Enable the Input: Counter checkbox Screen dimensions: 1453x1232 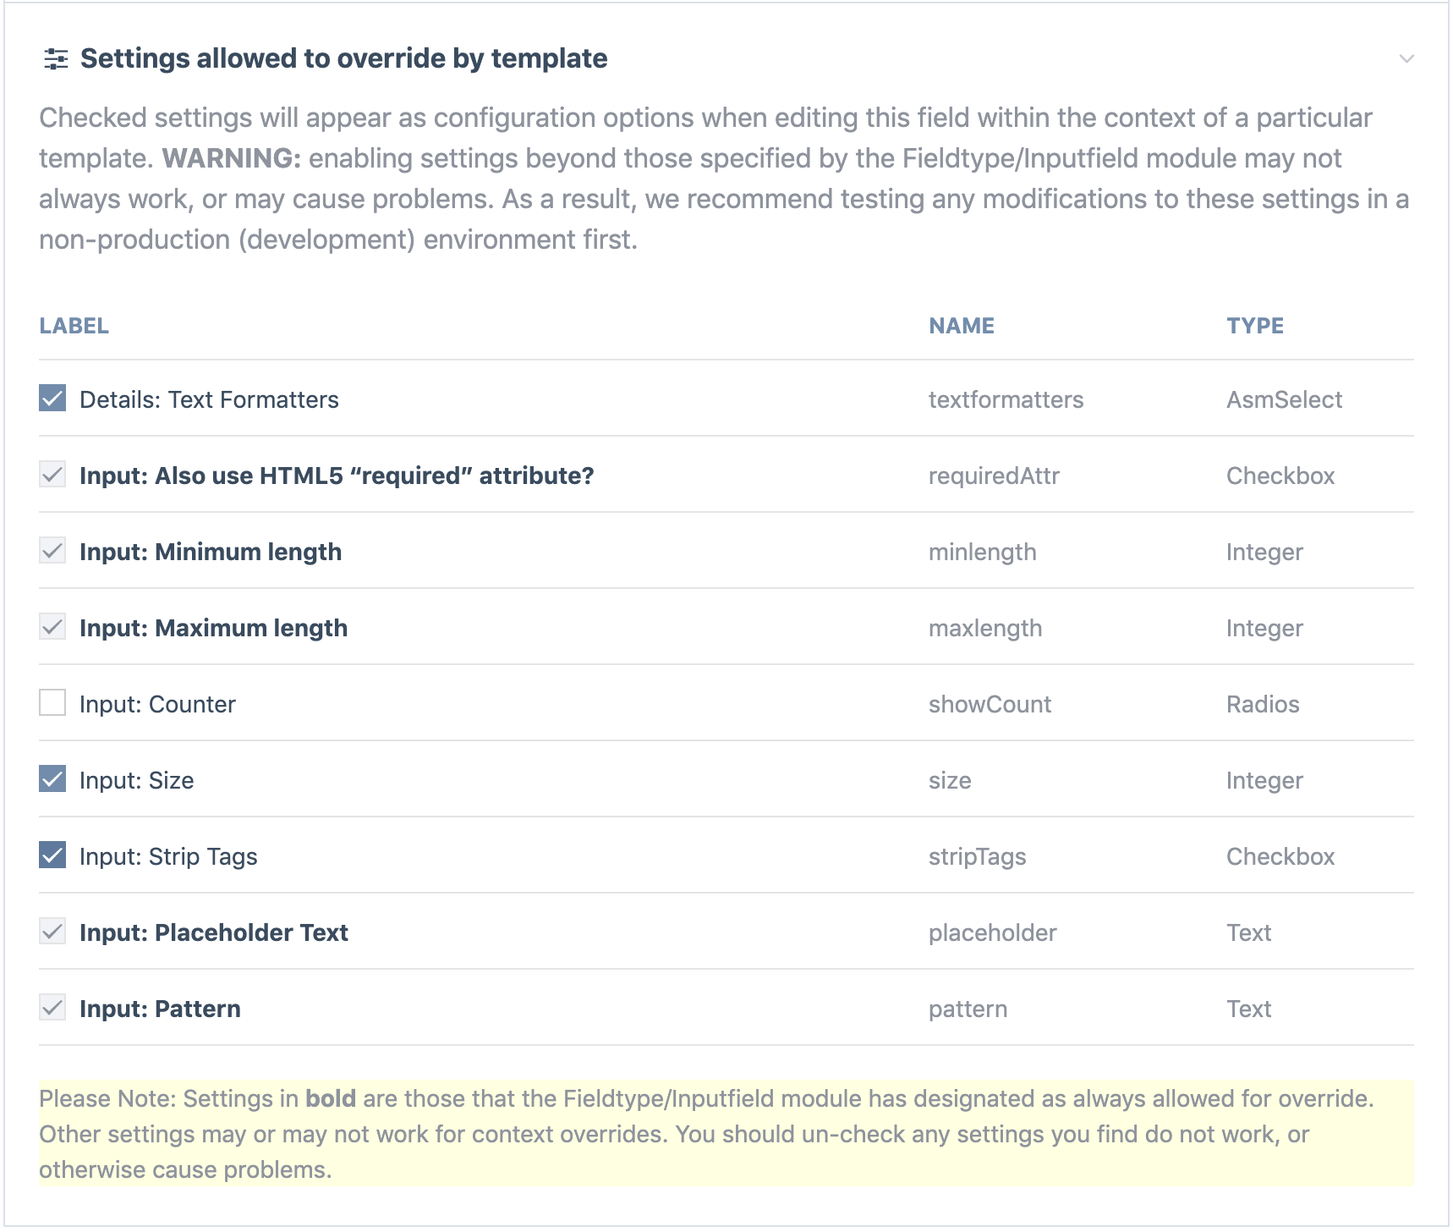[x=52, y=702]
